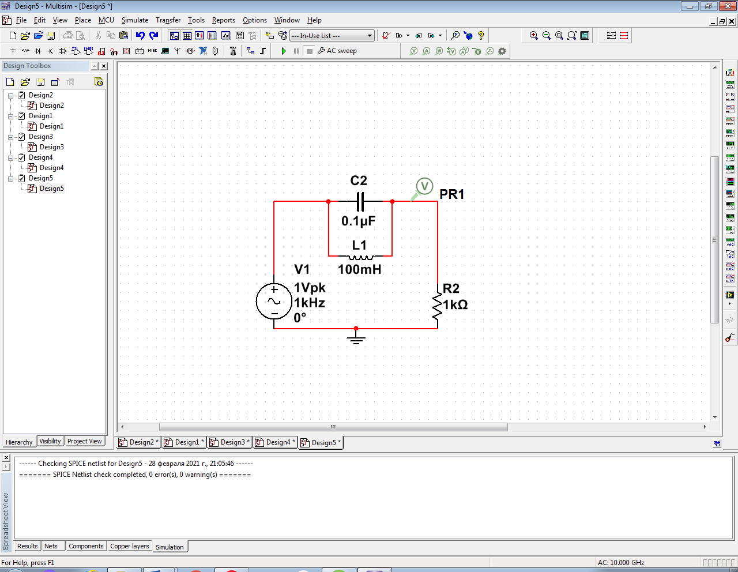738x572 pixels.
Task: Collapse the Design1 tree node
Action: [x=10, y=116]
